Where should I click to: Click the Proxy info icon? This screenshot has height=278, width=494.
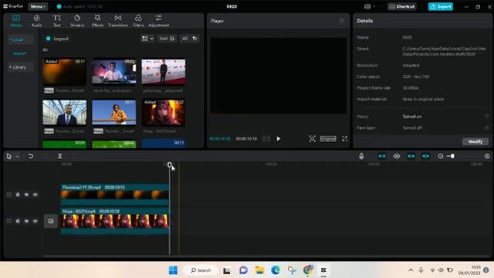tap(487, 116)
